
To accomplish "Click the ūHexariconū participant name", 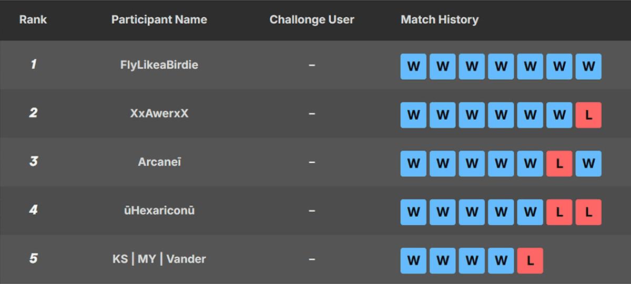I will (159, 211).
